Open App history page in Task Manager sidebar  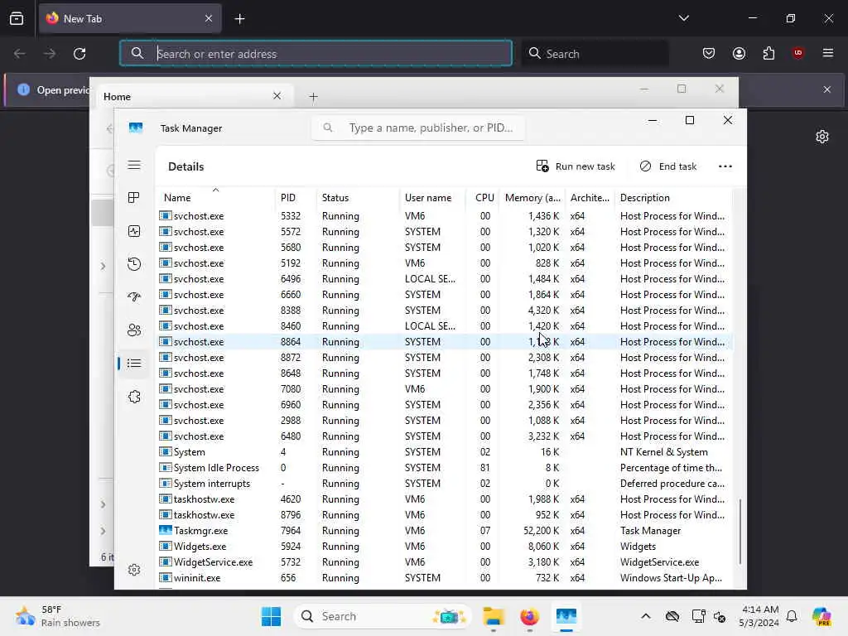[134, 264]
